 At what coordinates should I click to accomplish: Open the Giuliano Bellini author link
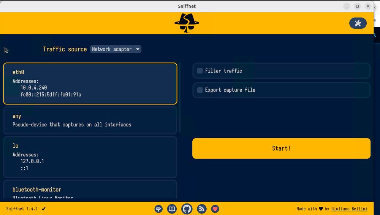[349, 209]
